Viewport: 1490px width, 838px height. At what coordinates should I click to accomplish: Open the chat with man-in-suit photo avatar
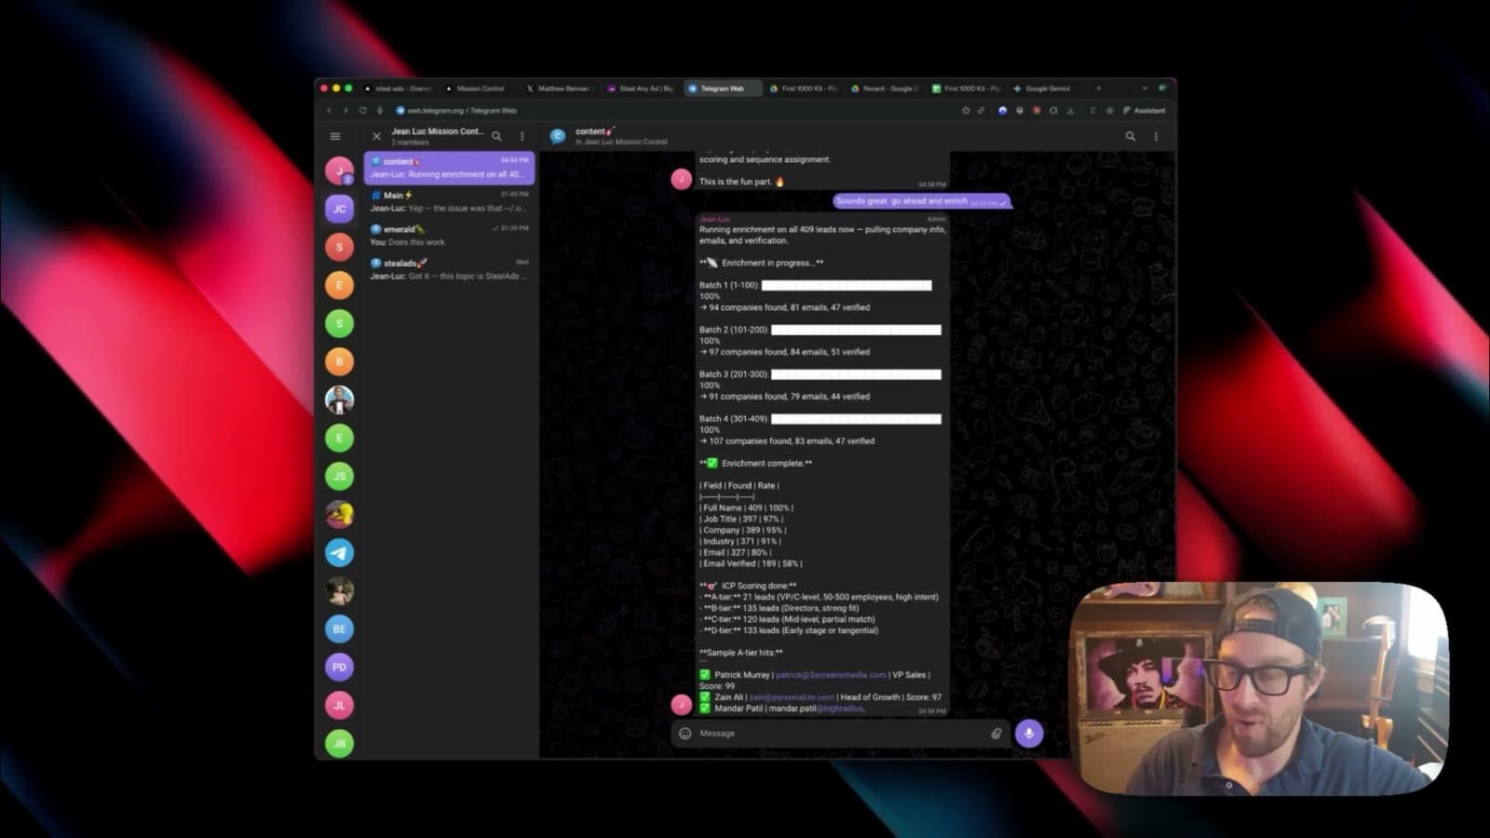pos(340,399)
